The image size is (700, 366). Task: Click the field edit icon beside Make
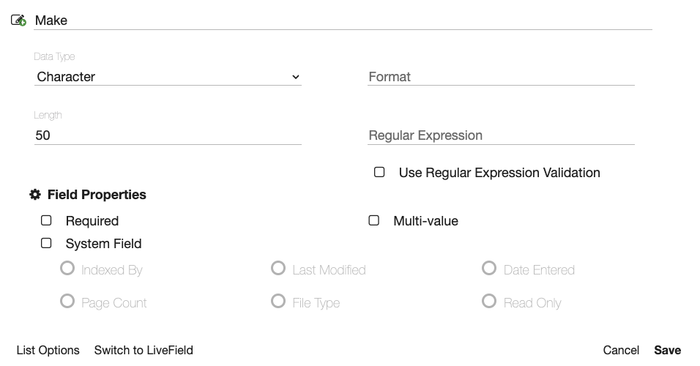tap(19, 20)
